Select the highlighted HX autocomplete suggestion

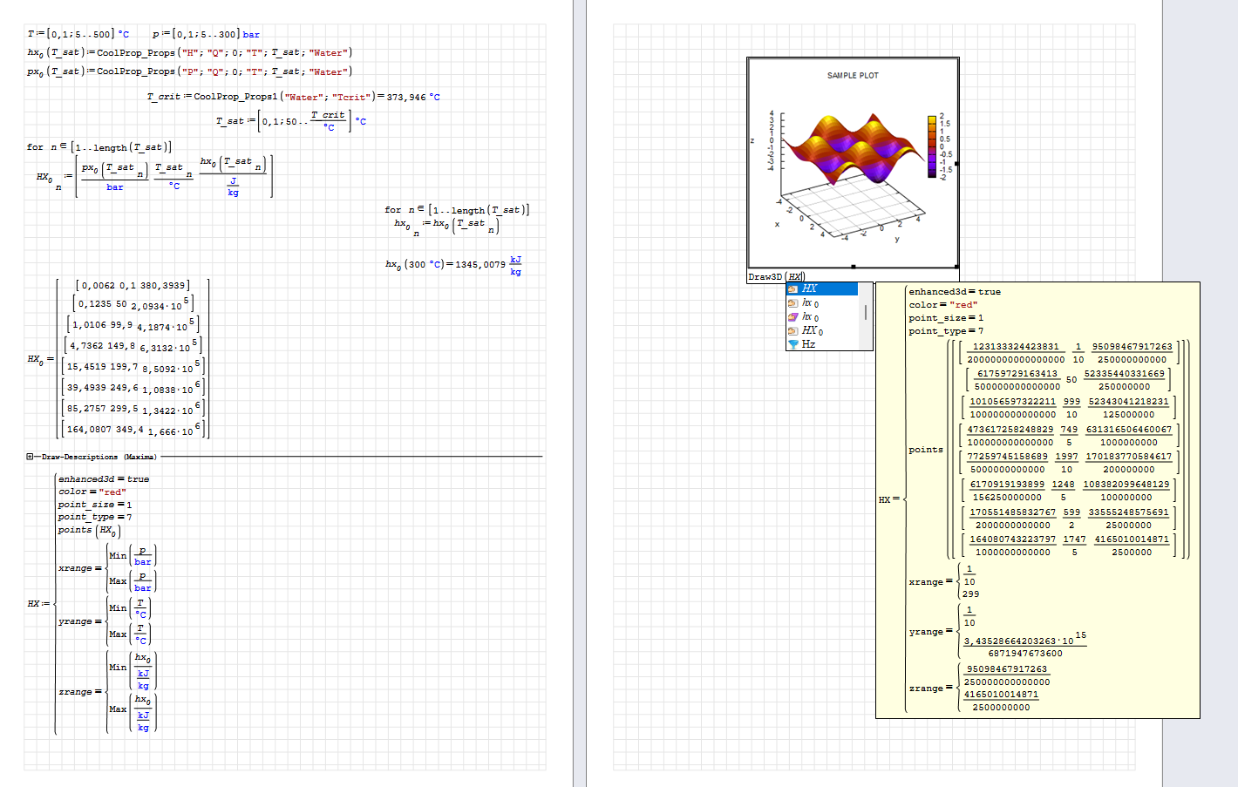[x=810, y=288]
